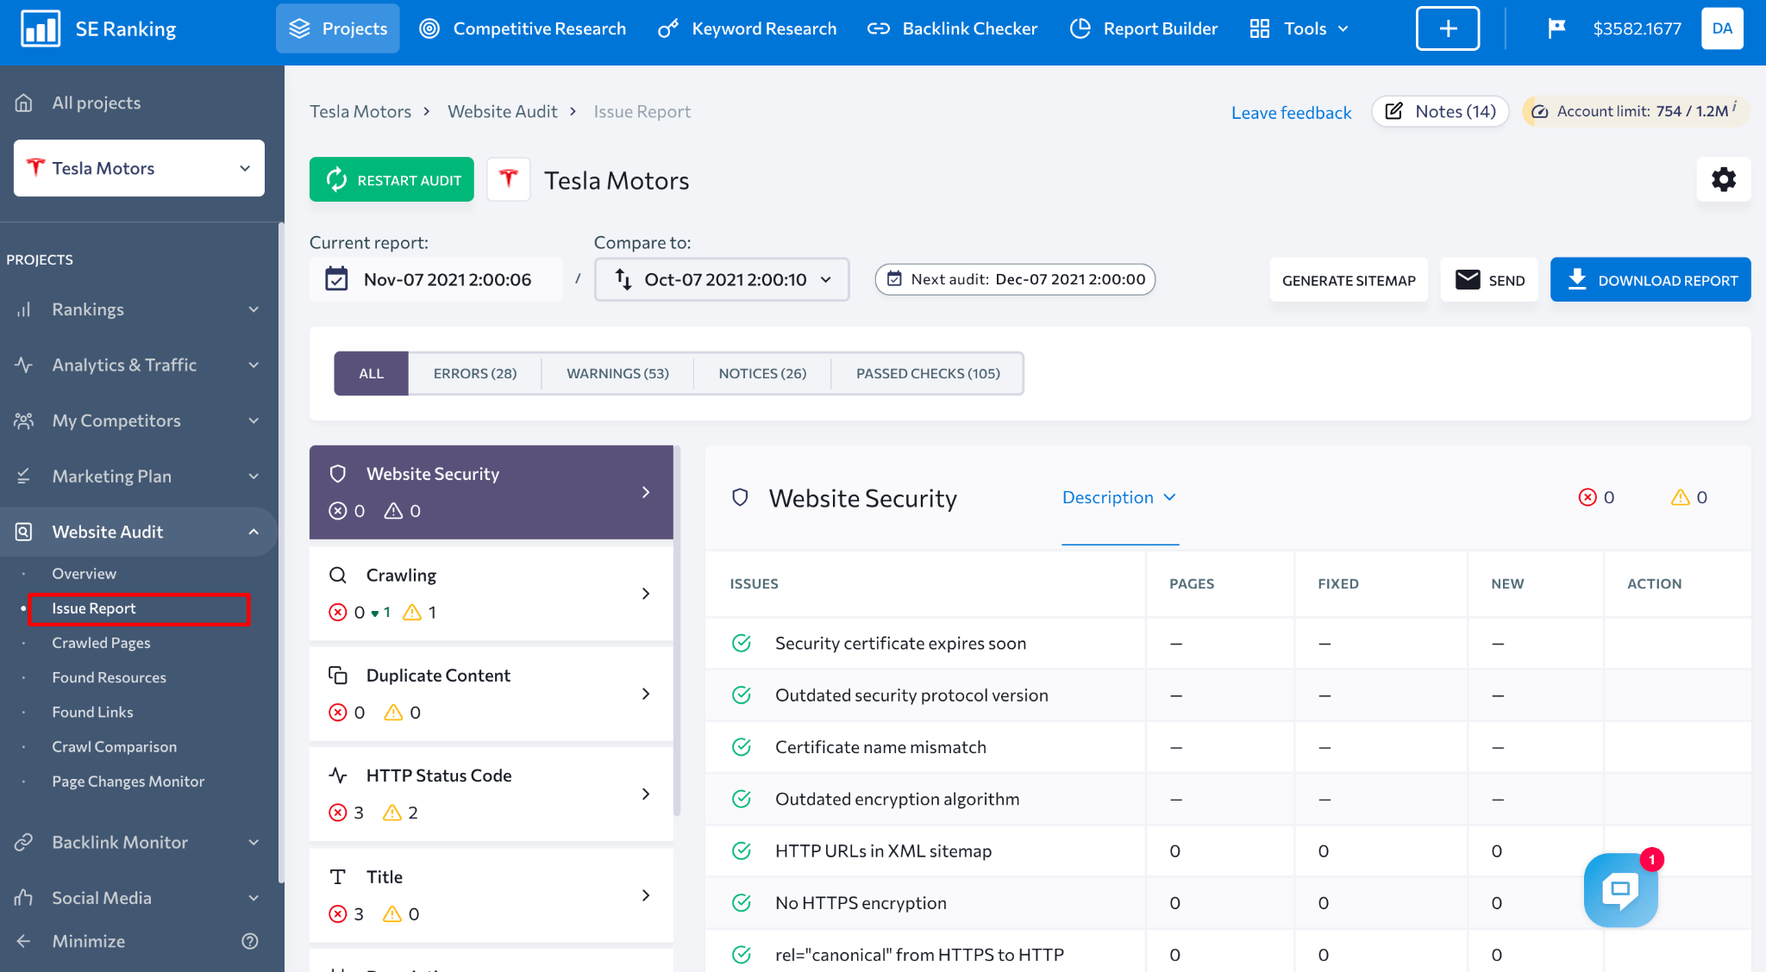This screenshot has height=972, width=1766.
Task: Open the Minimize help question icon
Action: 250,941
